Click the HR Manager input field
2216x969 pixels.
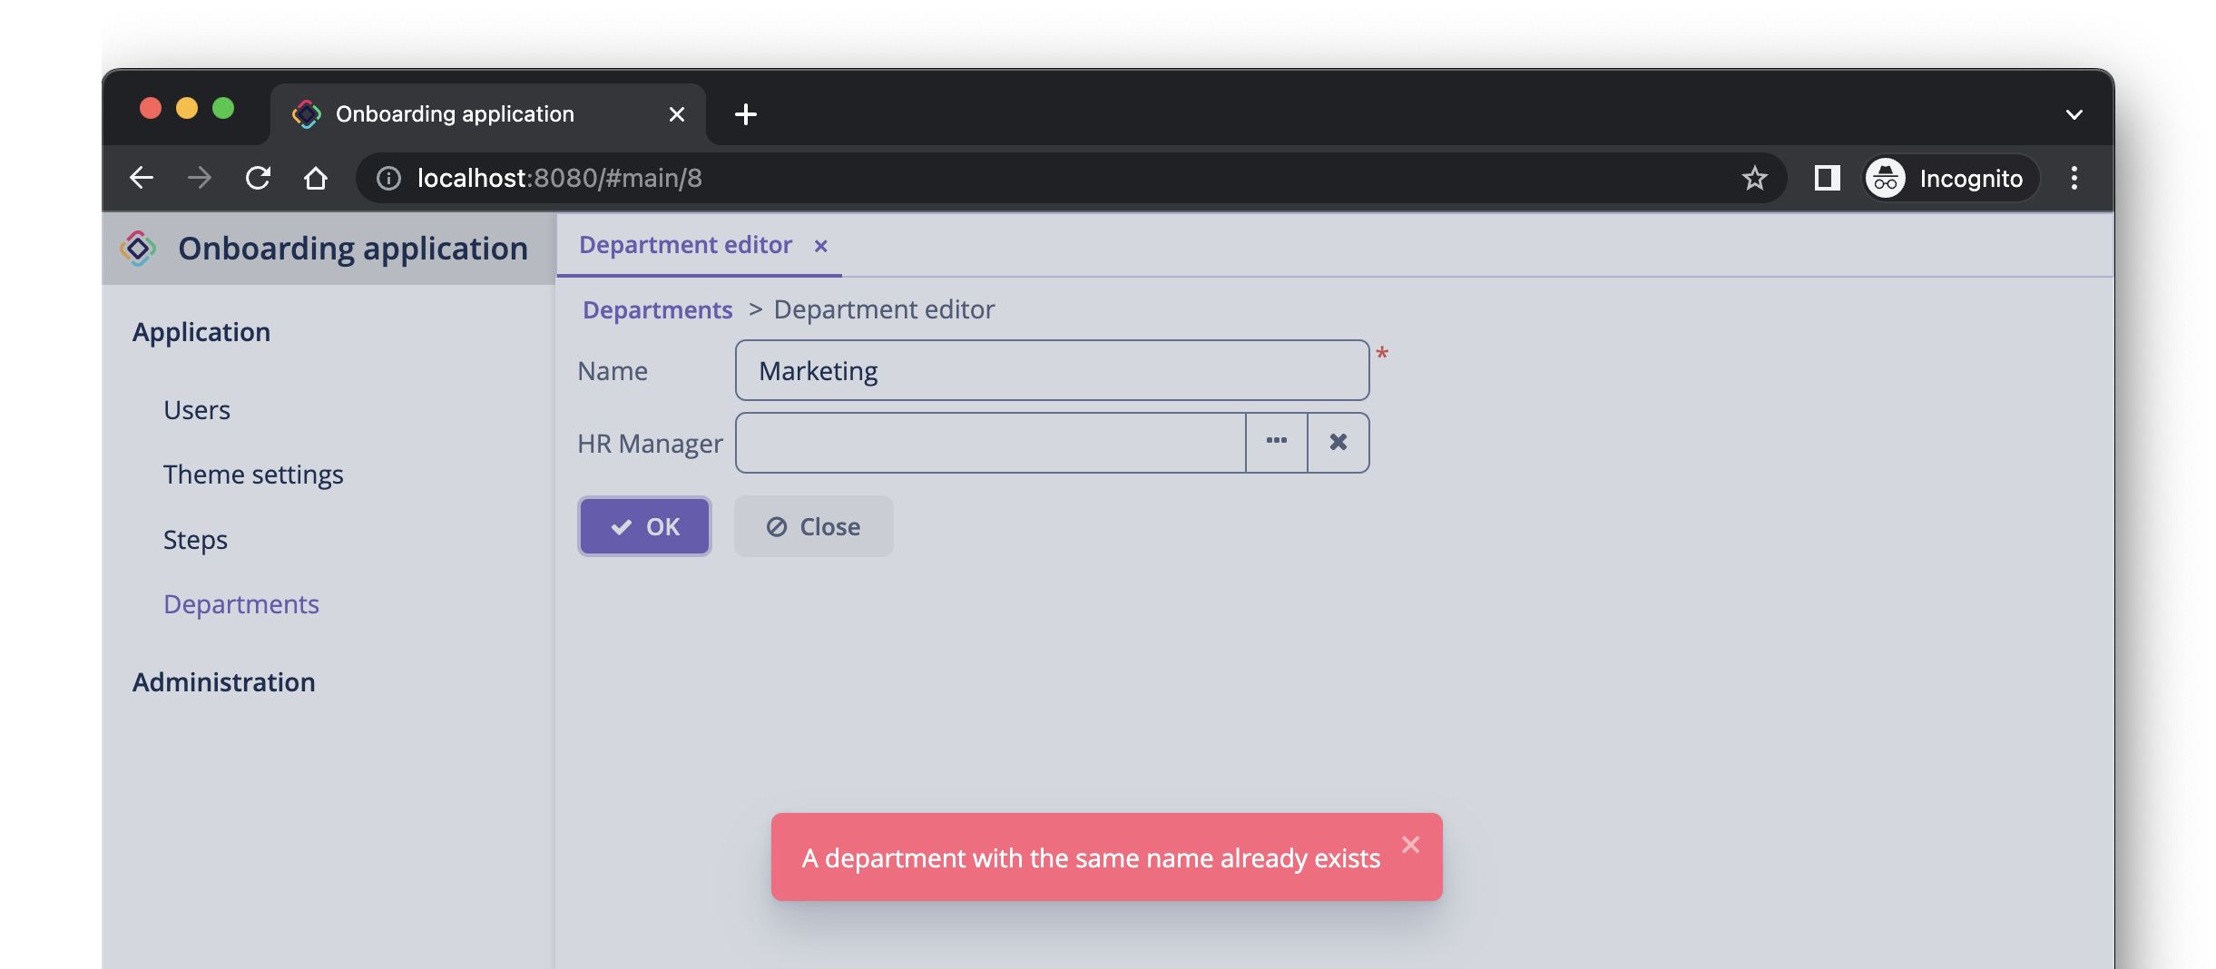pos(990,443)
